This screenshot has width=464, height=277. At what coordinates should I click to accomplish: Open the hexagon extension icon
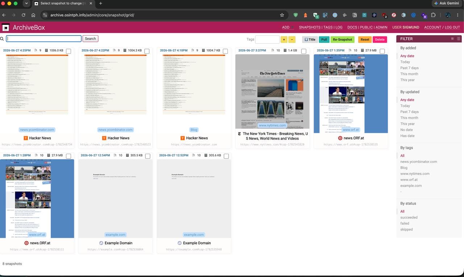(x=404, y=15)
